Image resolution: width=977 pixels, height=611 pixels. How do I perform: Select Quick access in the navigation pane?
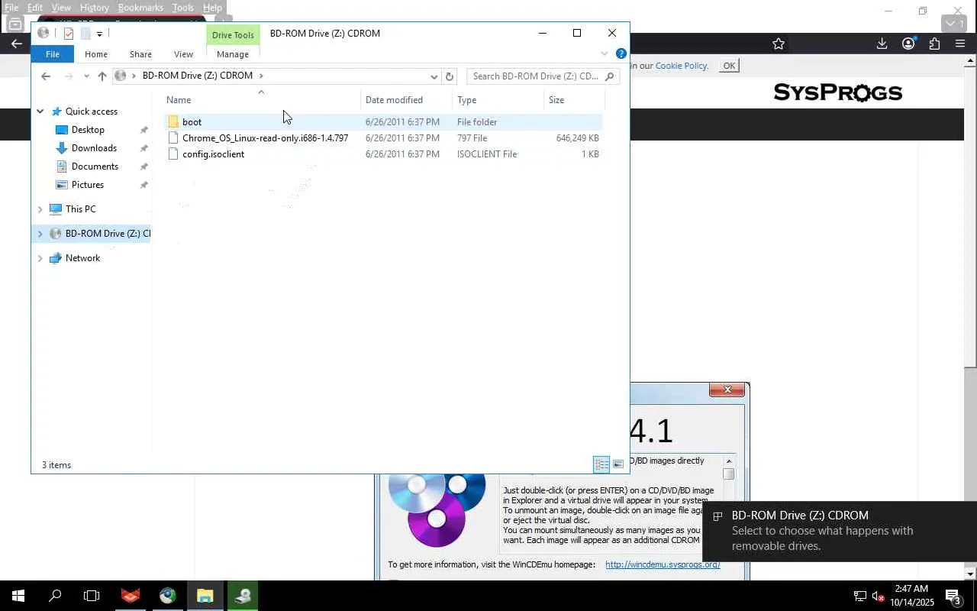[92, 112]
